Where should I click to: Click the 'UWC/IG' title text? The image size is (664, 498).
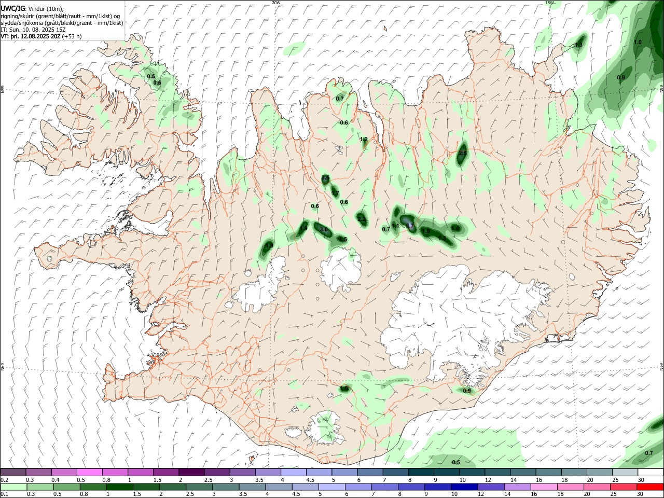point(12,8)
